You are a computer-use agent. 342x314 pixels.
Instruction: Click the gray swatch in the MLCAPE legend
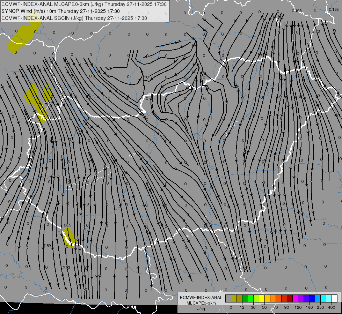(x=228, y=299)
